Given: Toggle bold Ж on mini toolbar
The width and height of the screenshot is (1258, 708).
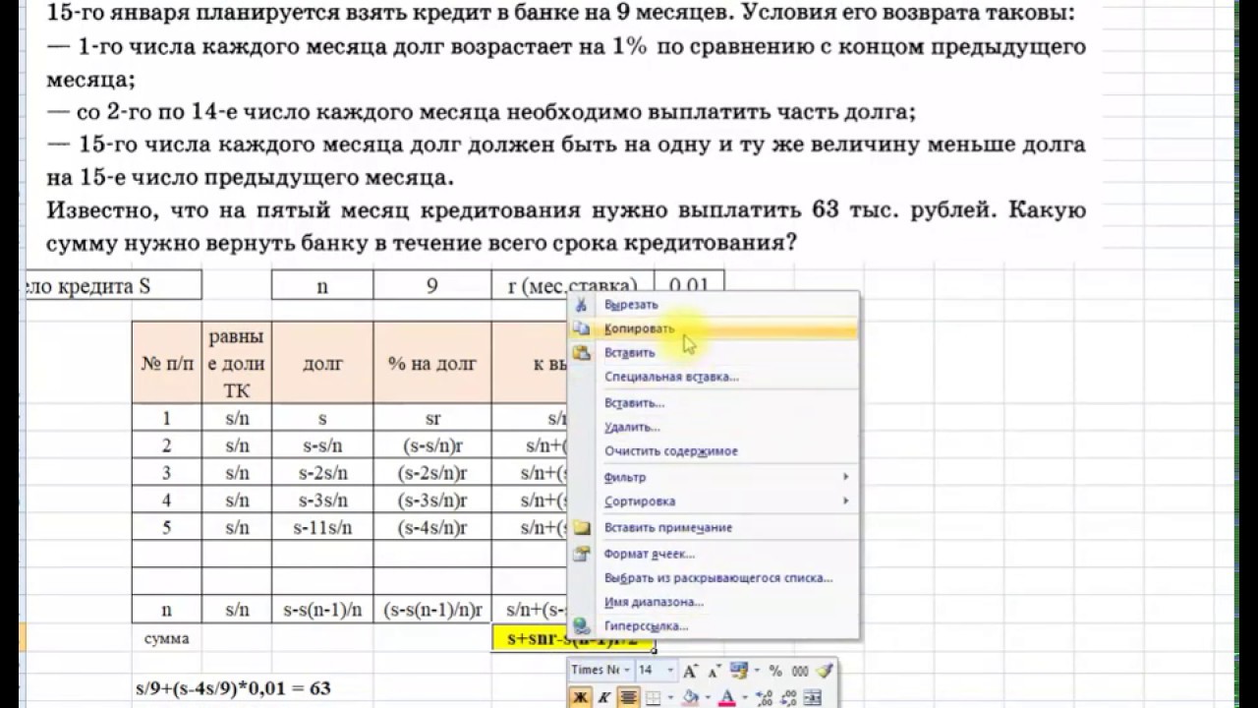Looking at the screenshot, I should point(581,697).
